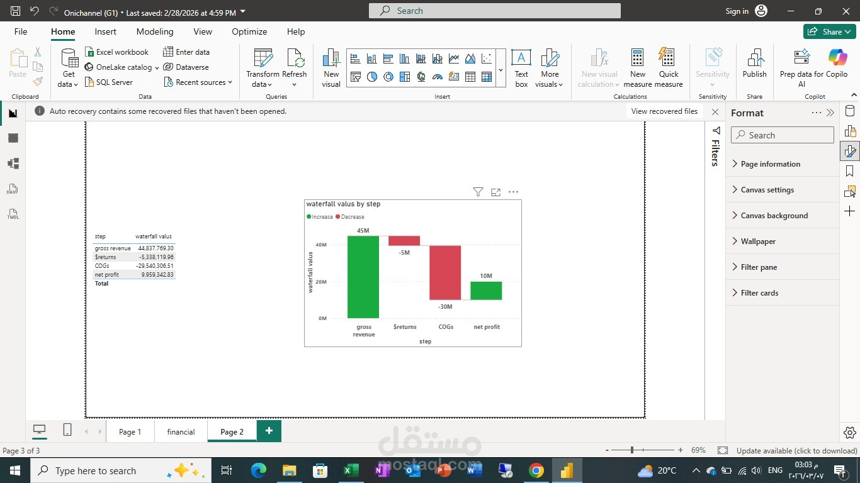Switch to the Modeling ribbon tab
Viewport: 860px width, 483px height.
pos(155,31)
